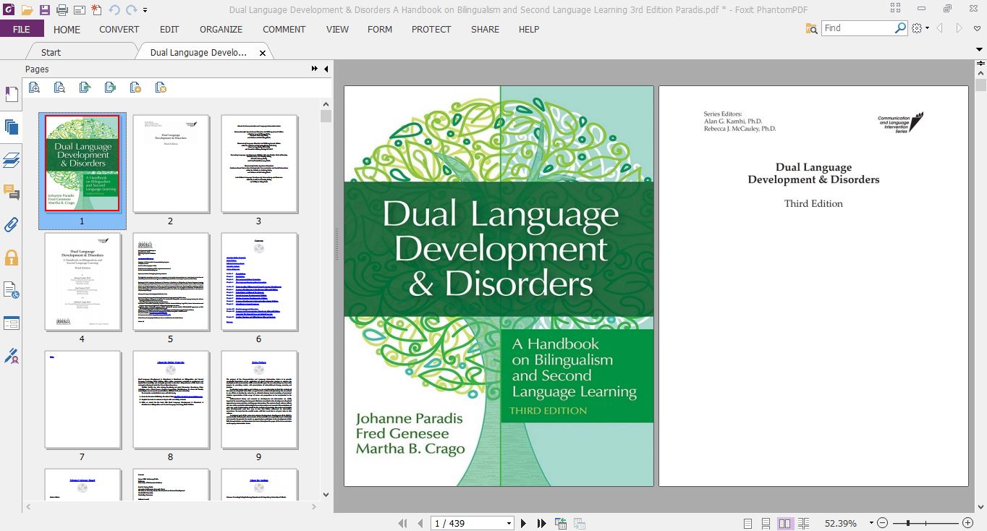Open the document tab list dropdown arrow

tap(980, 50)
